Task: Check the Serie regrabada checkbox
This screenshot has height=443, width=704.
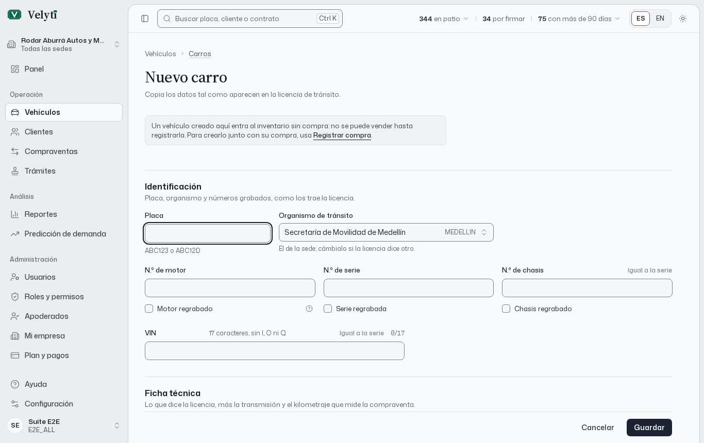Action: 328,309
